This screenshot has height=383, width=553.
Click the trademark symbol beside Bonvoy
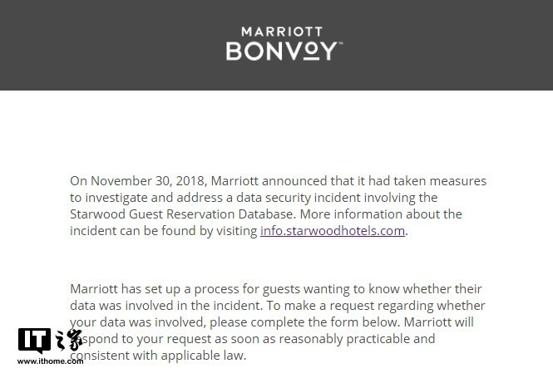pyautogui.click(x=341, y=43)
